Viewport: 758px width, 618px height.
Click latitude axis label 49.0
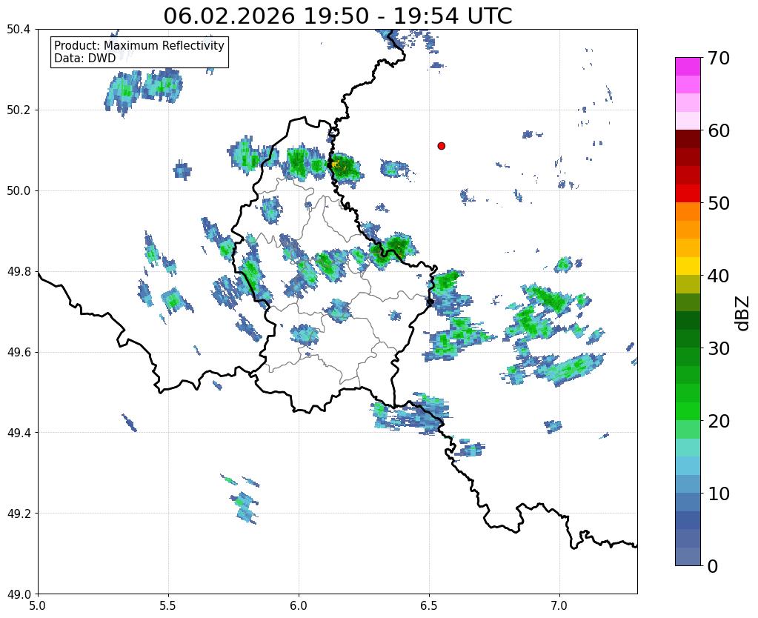tap(19, 594)
